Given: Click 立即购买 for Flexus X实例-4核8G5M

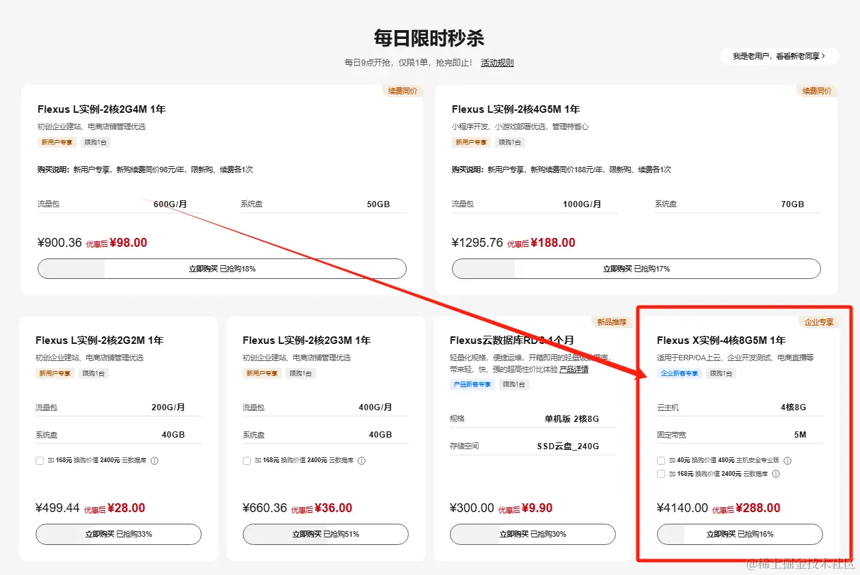Looking at the screenshot, I should [740, 534].
